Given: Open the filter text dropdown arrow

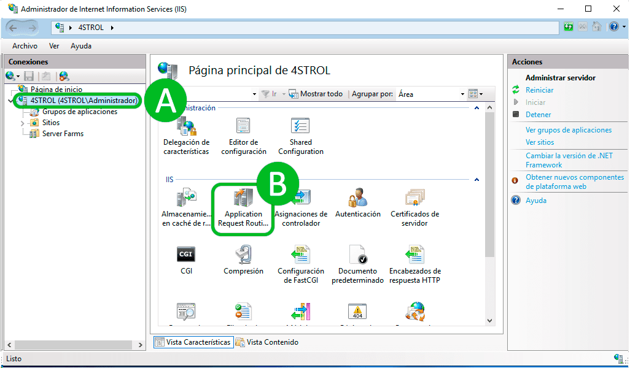Looking at the screenshot, I should click(254, 94).
